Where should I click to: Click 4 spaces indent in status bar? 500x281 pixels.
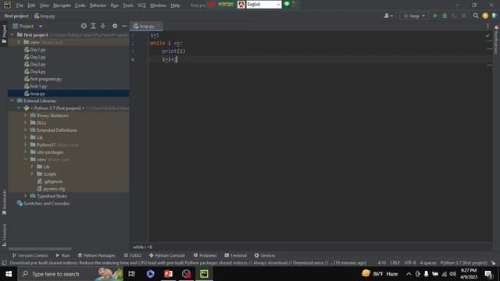(x=428, y=263)
